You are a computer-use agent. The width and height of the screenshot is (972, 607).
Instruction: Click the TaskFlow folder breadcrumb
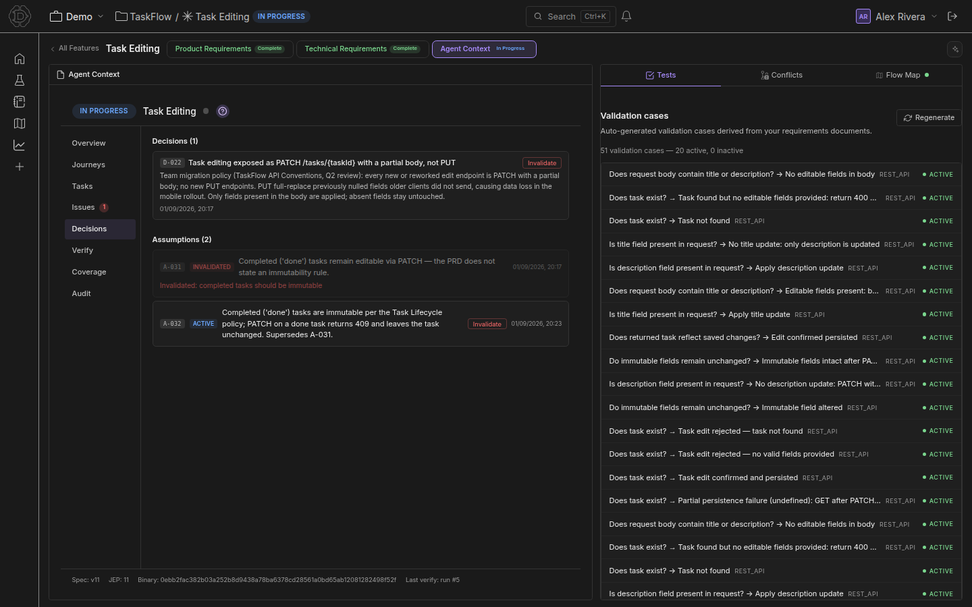click(x=143, y=16)
